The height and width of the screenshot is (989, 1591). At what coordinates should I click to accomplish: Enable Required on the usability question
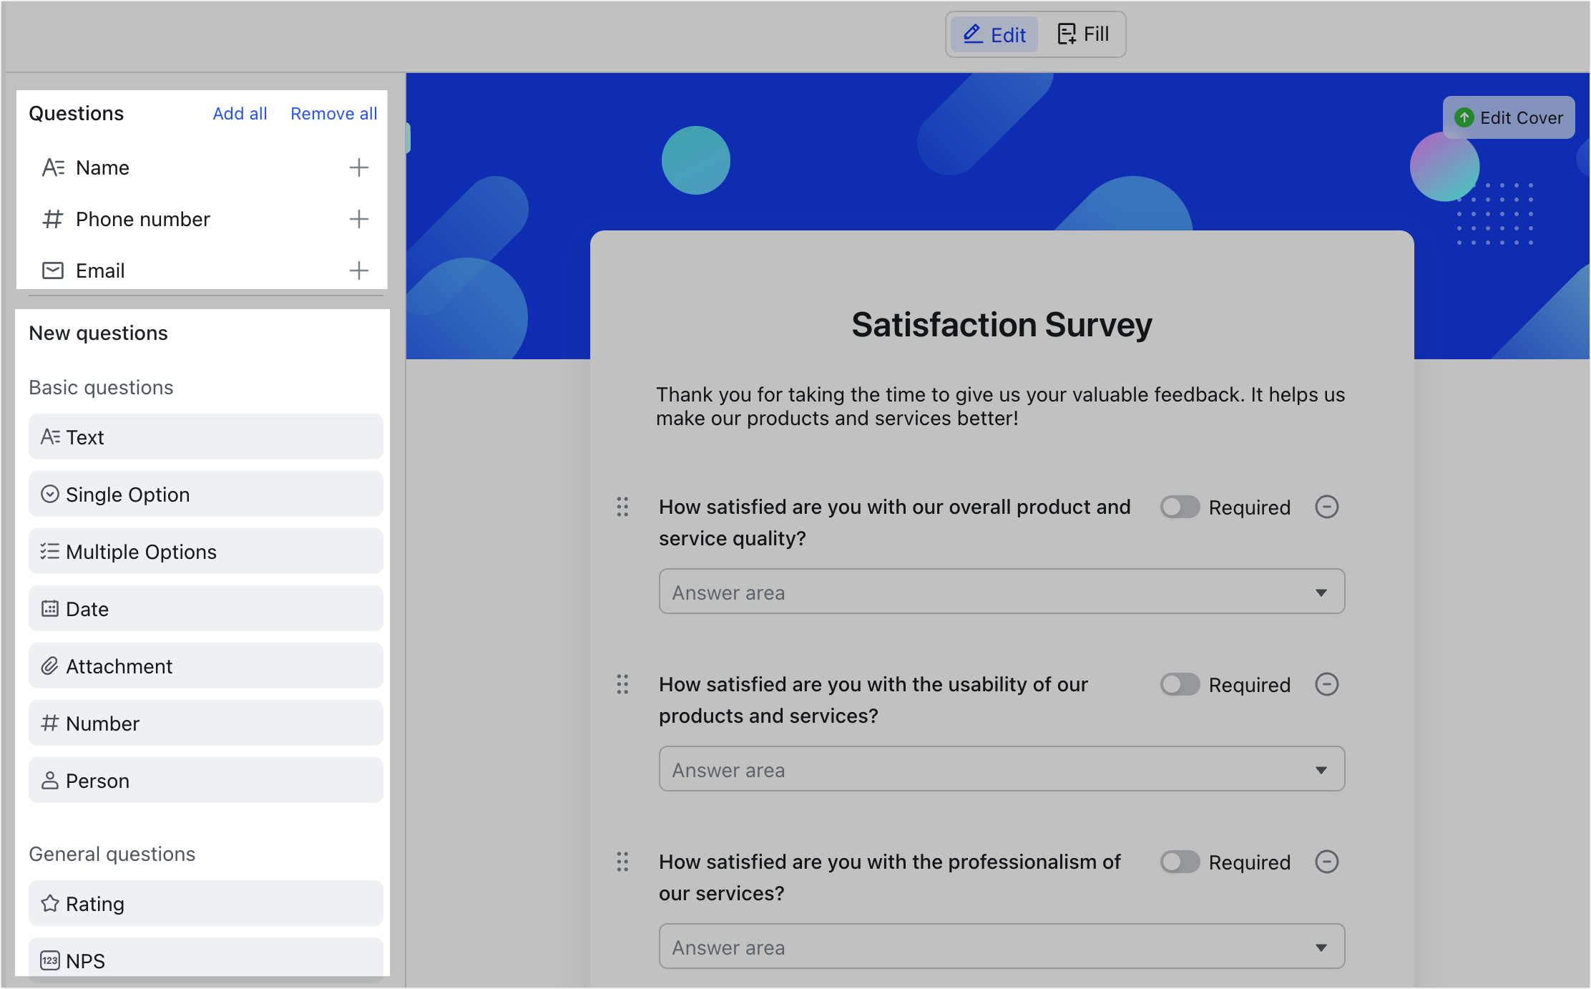click(x=1179, y=684)
